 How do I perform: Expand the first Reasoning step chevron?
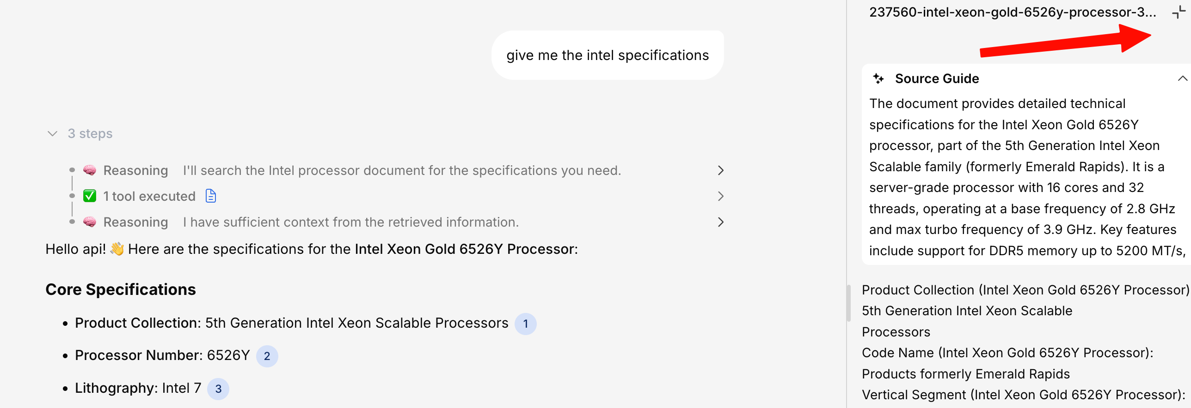[720, 171]
